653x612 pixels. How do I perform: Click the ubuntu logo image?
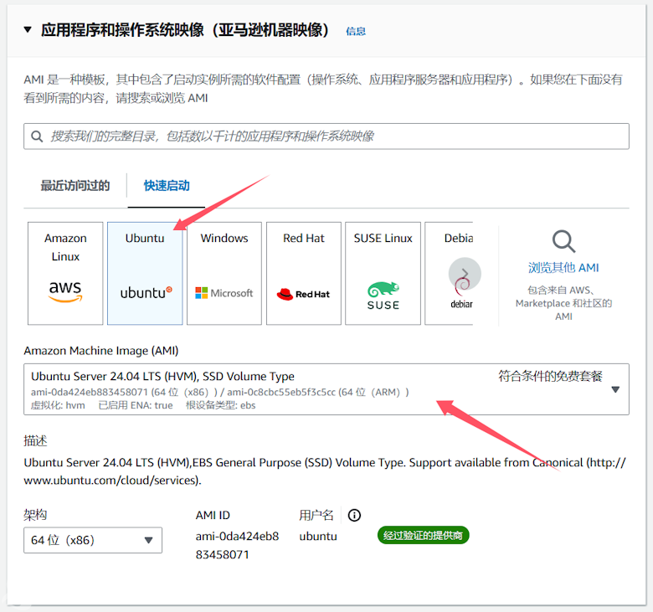147,293
